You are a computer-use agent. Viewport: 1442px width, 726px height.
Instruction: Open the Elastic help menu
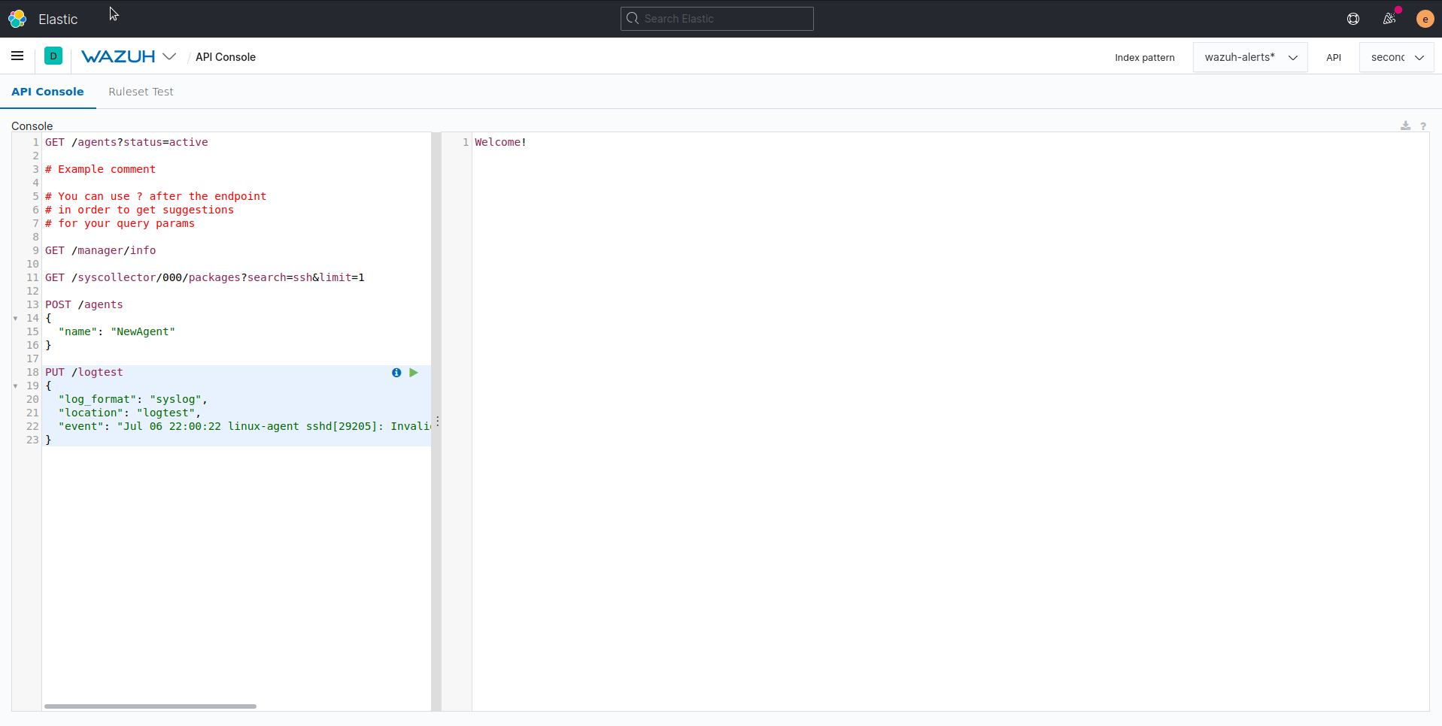coord(1352,18)
